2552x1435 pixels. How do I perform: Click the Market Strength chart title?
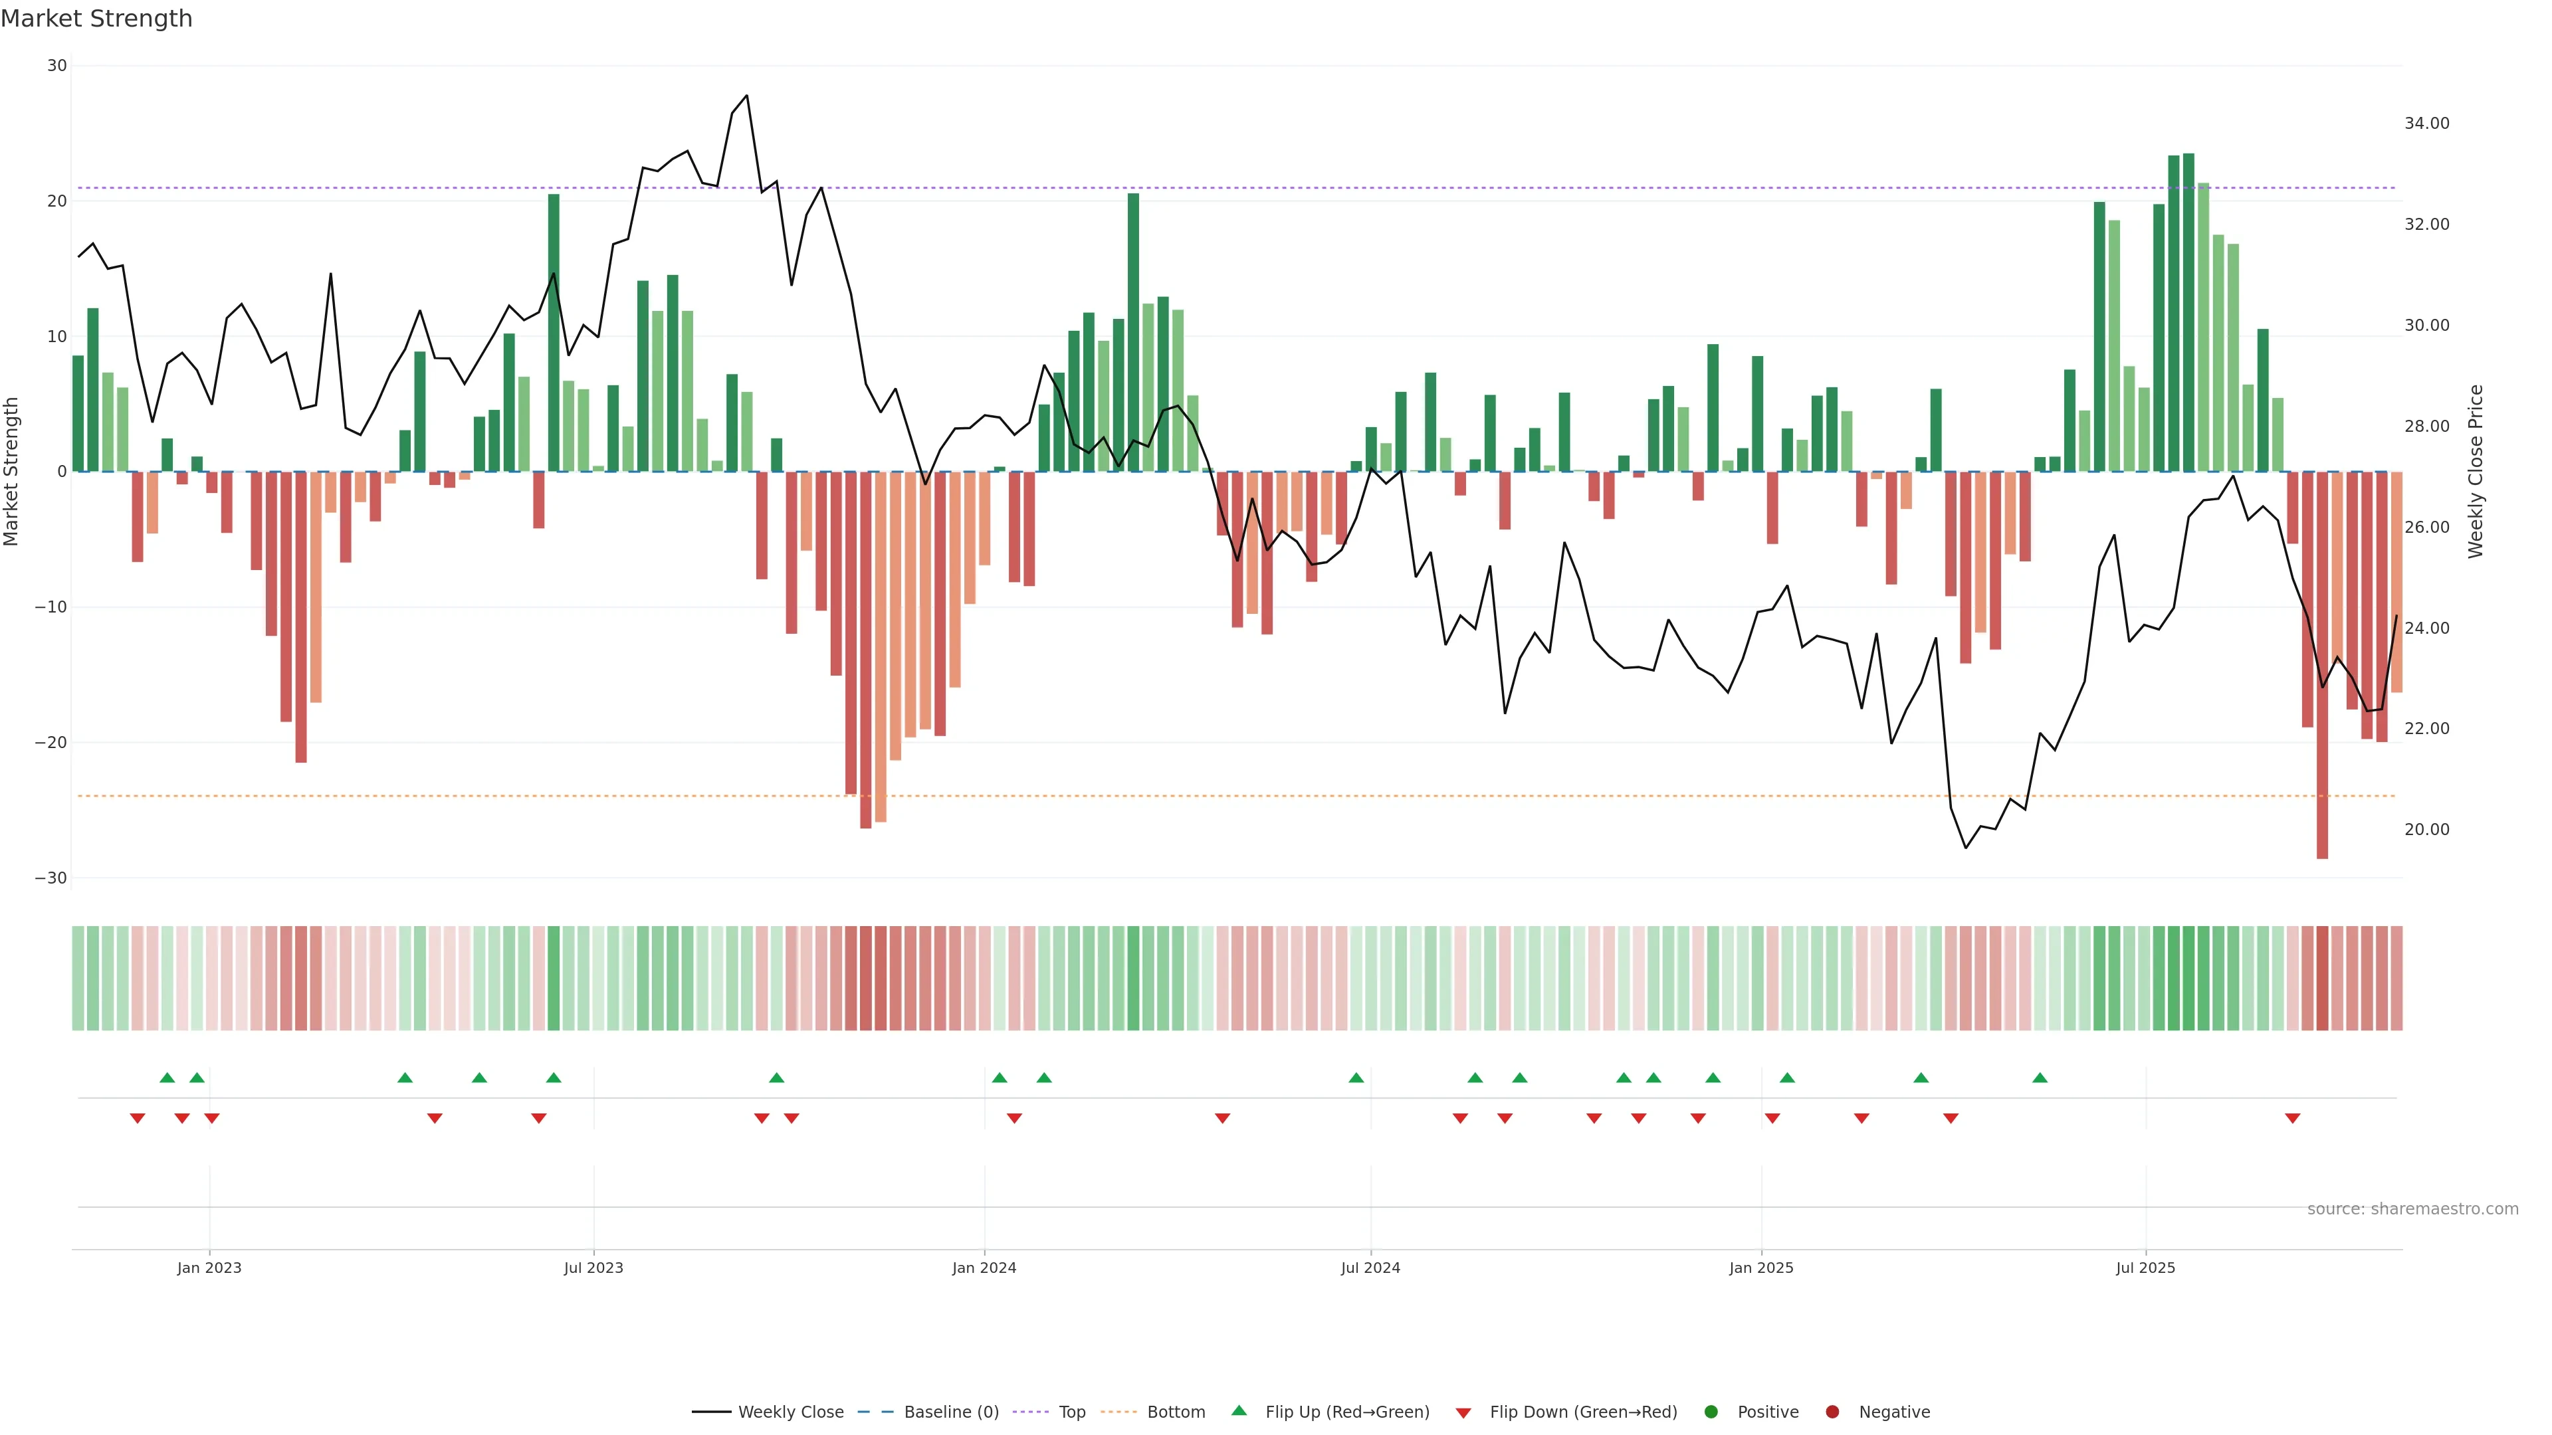(97, 19)
